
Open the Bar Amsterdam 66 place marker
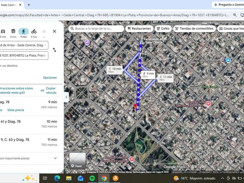tap(228, 60)
